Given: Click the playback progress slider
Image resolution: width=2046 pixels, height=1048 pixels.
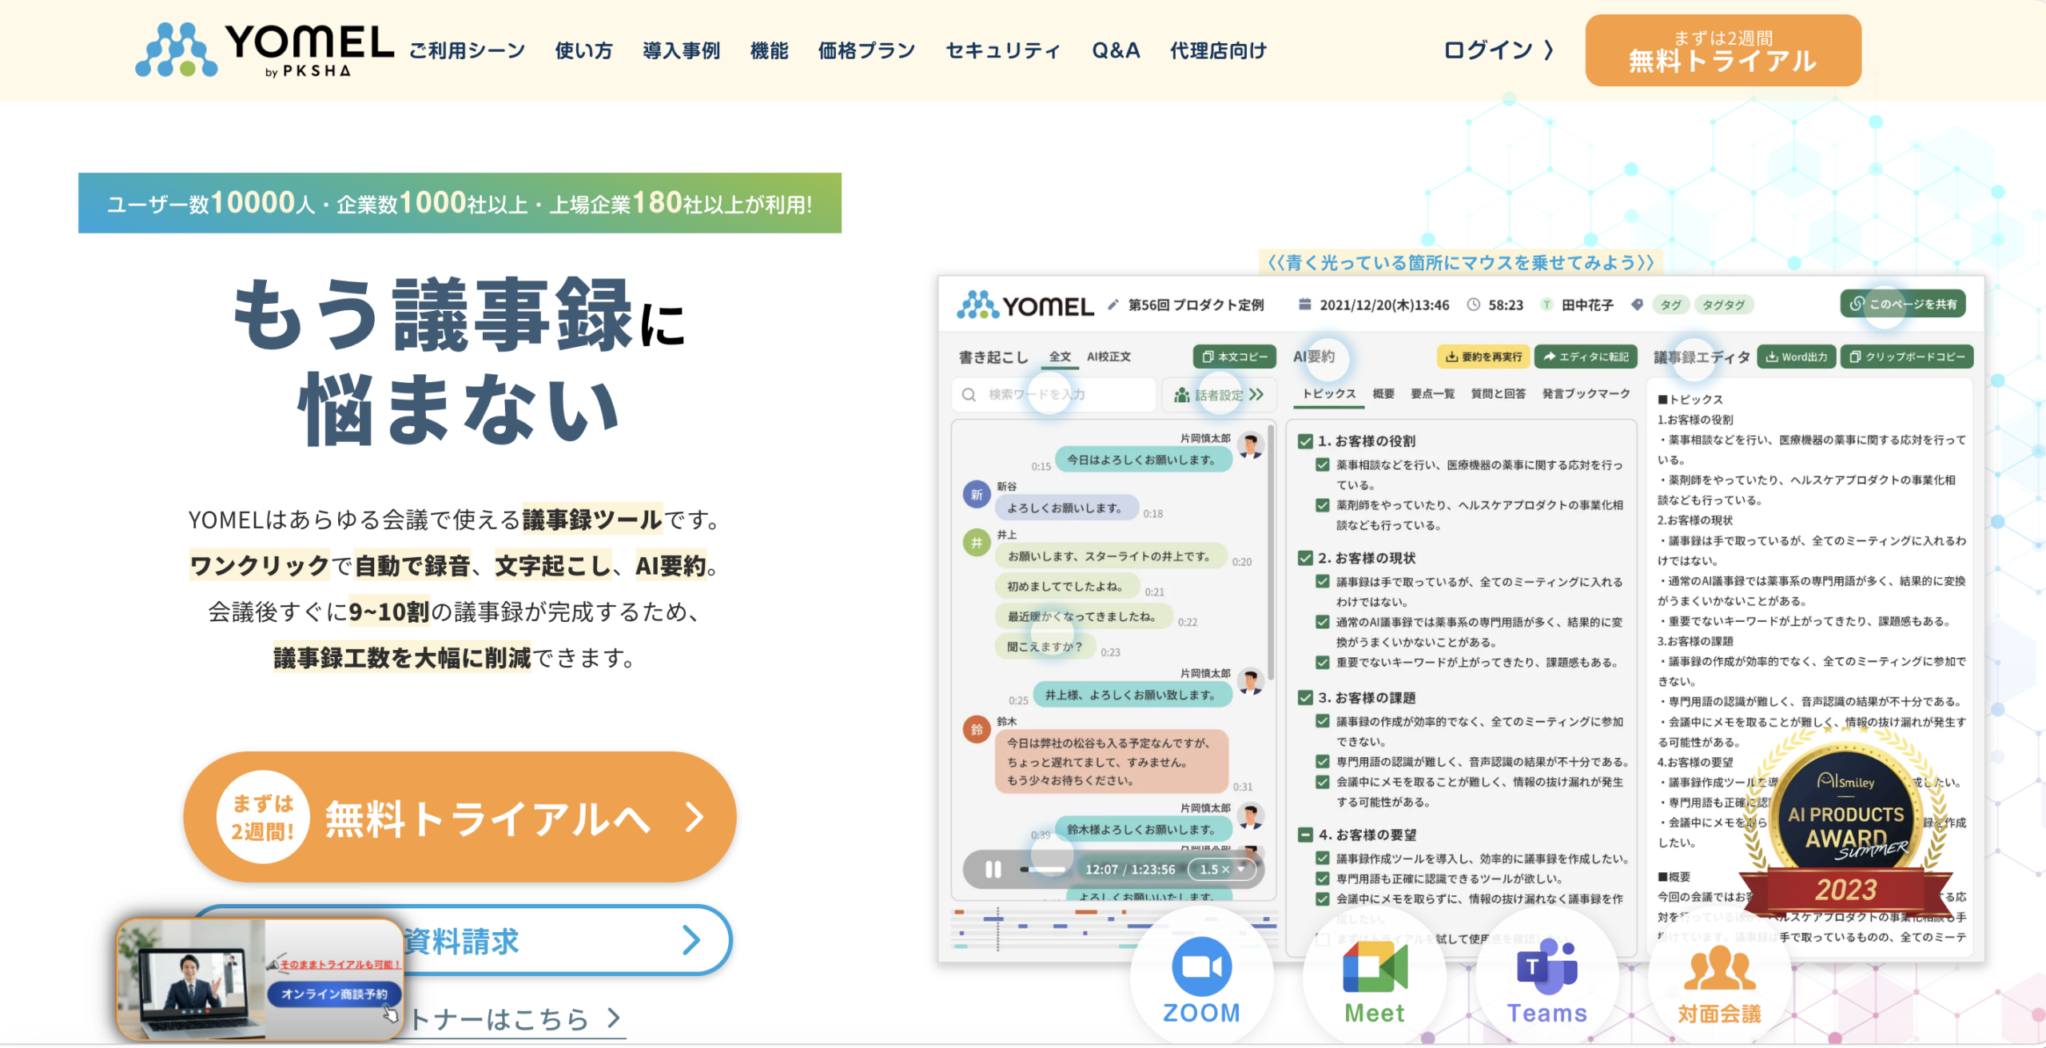Looking at the screenshot, I should click(1045, 869).
